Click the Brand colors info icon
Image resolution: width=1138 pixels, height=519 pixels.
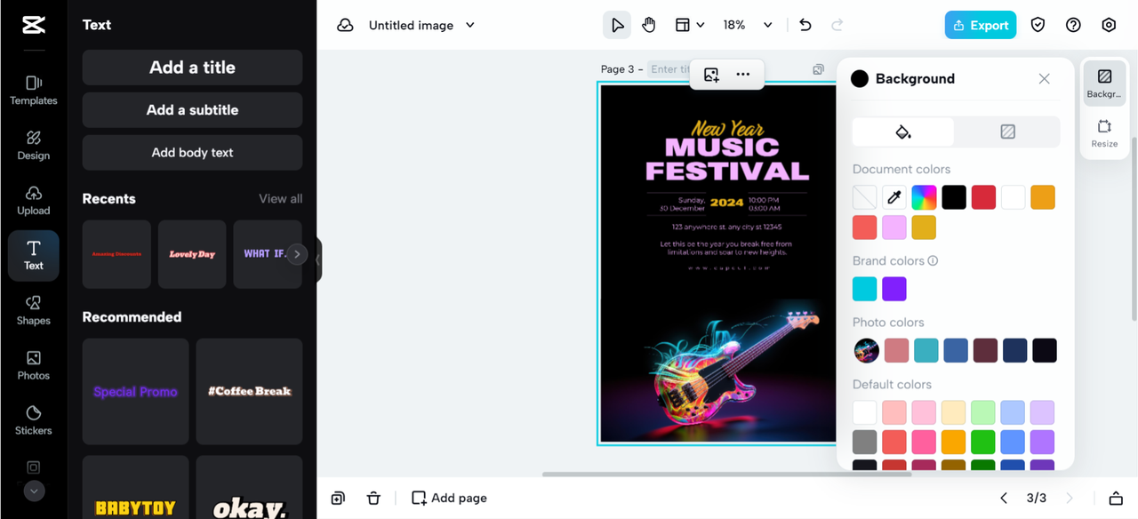pos(933,261)
